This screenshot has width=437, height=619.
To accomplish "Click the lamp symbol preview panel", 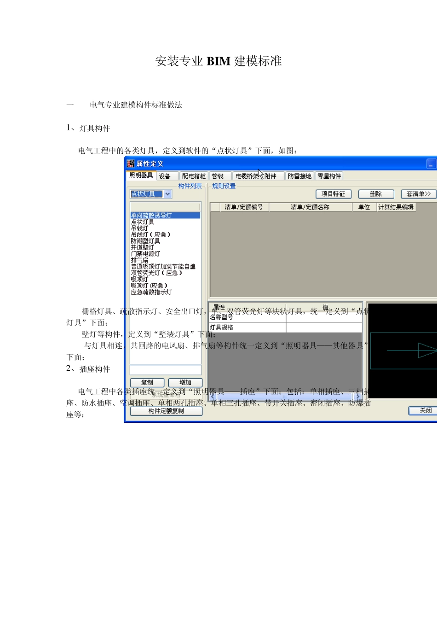I will click(x=402, y=350).
